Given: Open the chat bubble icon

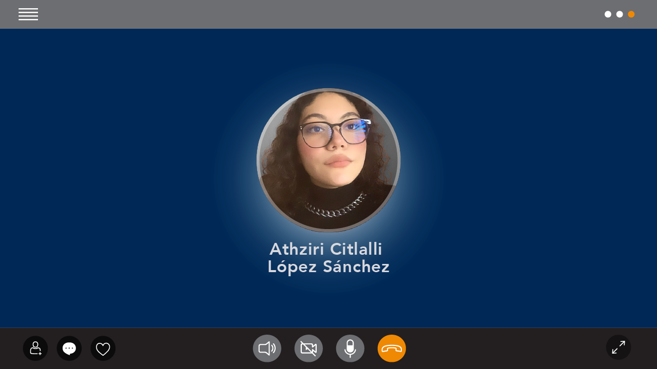Looking at the screenshot, I should (69, 348).
